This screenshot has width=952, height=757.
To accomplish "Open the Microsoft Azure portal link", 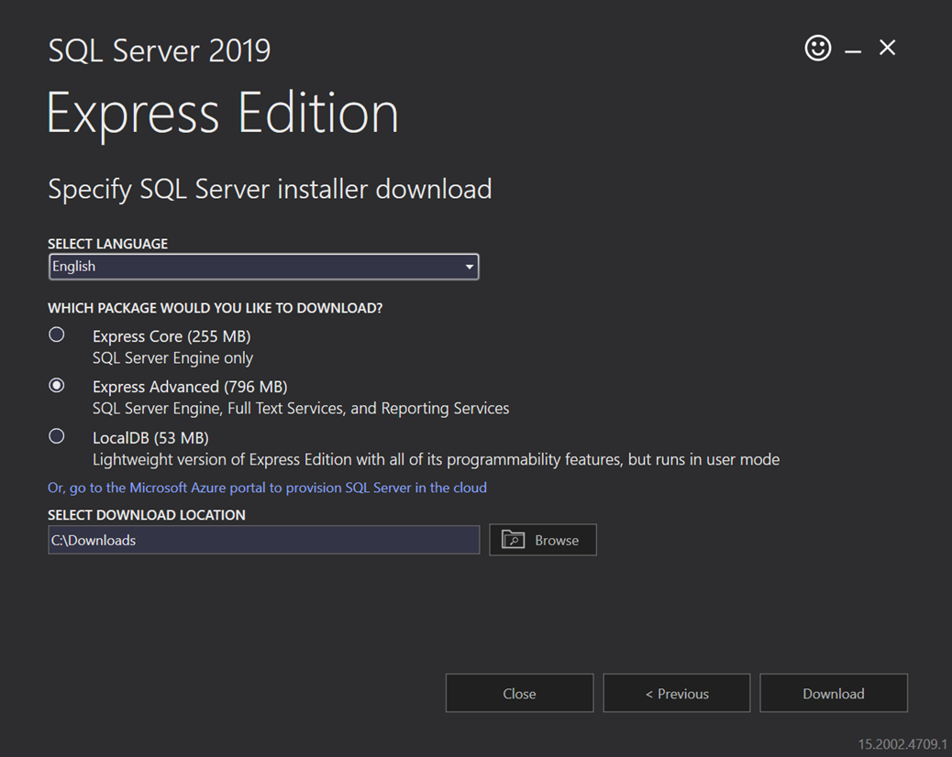I will (x=266, y=488).
